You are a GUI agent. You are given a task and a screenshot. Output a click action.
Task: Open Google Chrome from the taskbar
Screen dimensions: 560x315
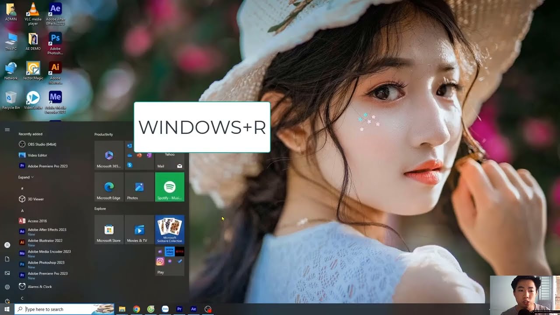(x=136, y=309)
